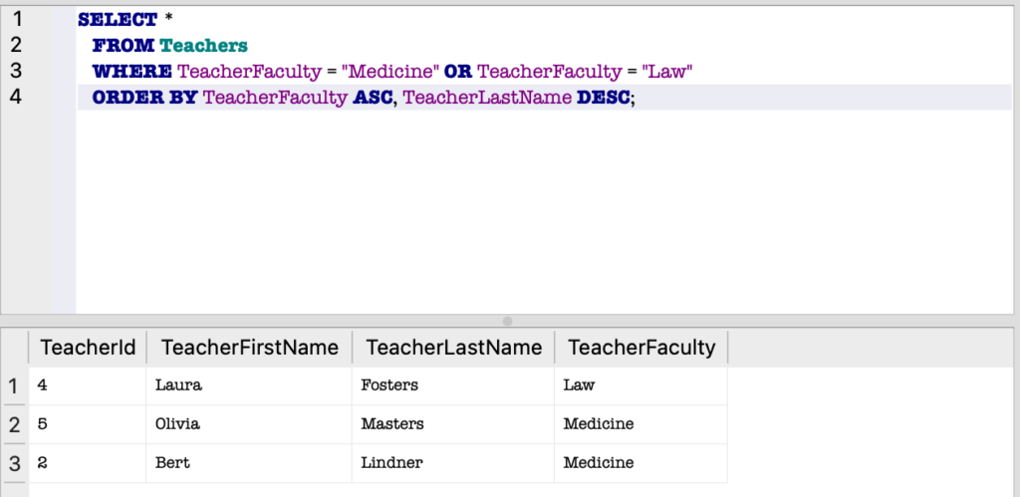
Task: Grab the pane divider dot between editor and results
Action: pos(508,321)
